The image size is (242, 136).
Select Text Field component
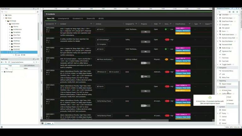pos(225,61)
